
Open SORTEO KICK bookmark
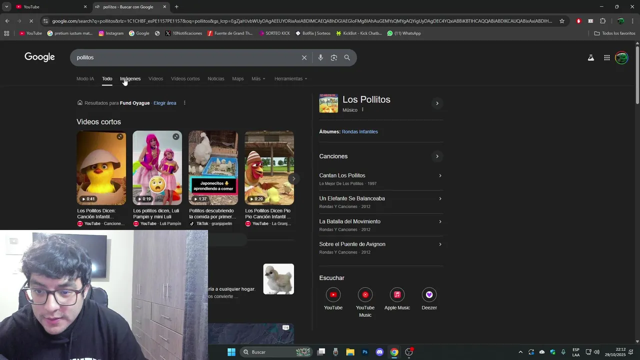pos(274,33)
